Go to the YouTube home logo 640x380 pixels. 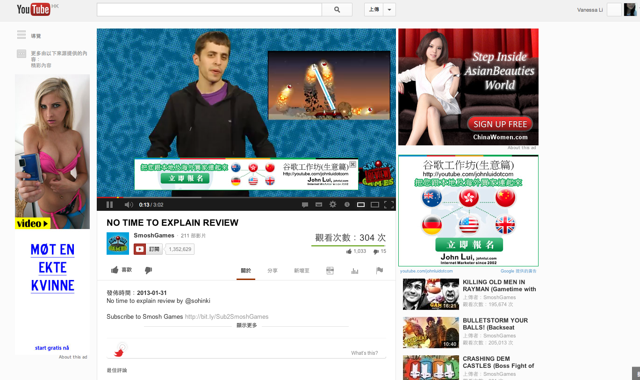point(34,9)
